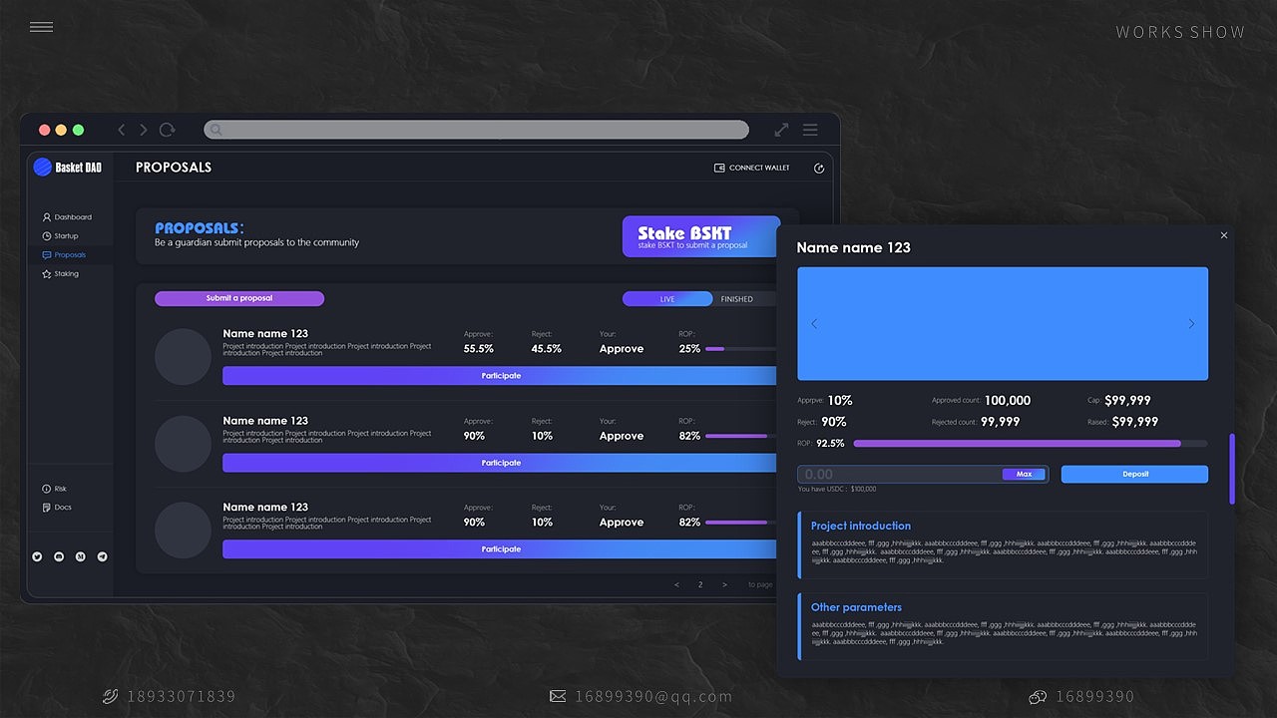1277x718 pixels.
Task: Click the circular icon right of CONNECT WALLET
Action: click(819, 169)
